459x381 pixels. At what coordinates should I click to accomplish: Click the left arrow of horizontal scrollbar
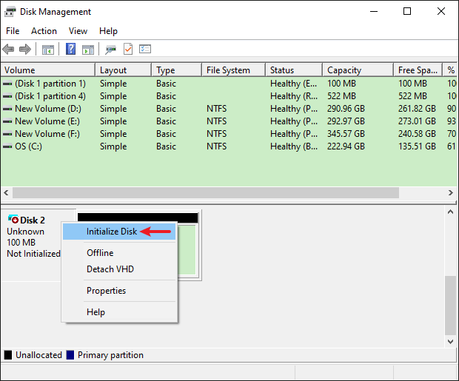pyautogui.click(x=6, y=193)
